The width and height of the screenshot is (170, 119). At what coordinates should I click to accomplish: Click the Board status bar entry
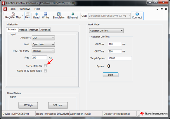click(x=53, y=114)
